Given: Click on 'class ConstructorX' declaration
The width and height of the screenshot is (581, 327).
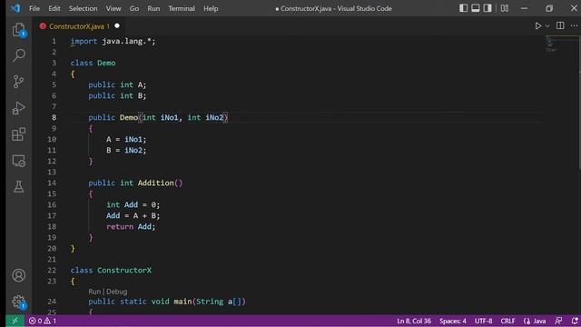Looking at the screenshot, I should click(x=111, y=271).
